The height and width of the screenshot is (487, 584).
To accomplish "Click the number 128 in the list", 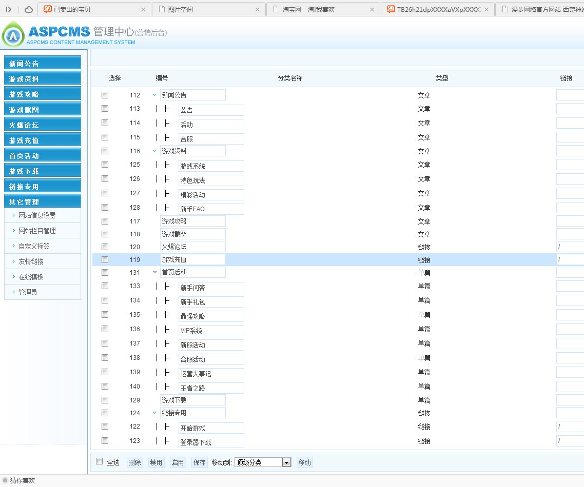I will [135, 208].
